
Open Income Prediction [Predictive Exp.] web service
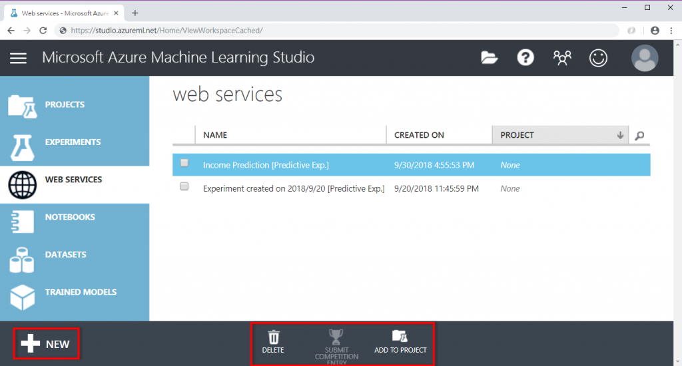(x=266, y=165)
